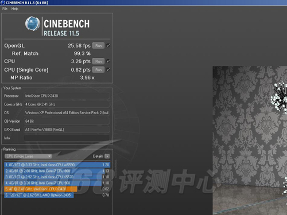Click the rendered scene preview image
The height and width of the screenshot is (215, 287).
(x=250, y=140)
